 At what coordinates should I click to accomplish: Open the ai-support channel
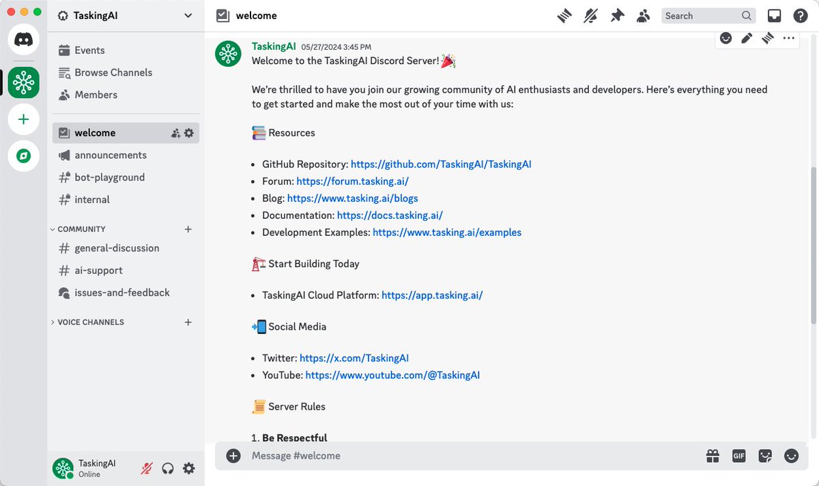click(126, 271)
